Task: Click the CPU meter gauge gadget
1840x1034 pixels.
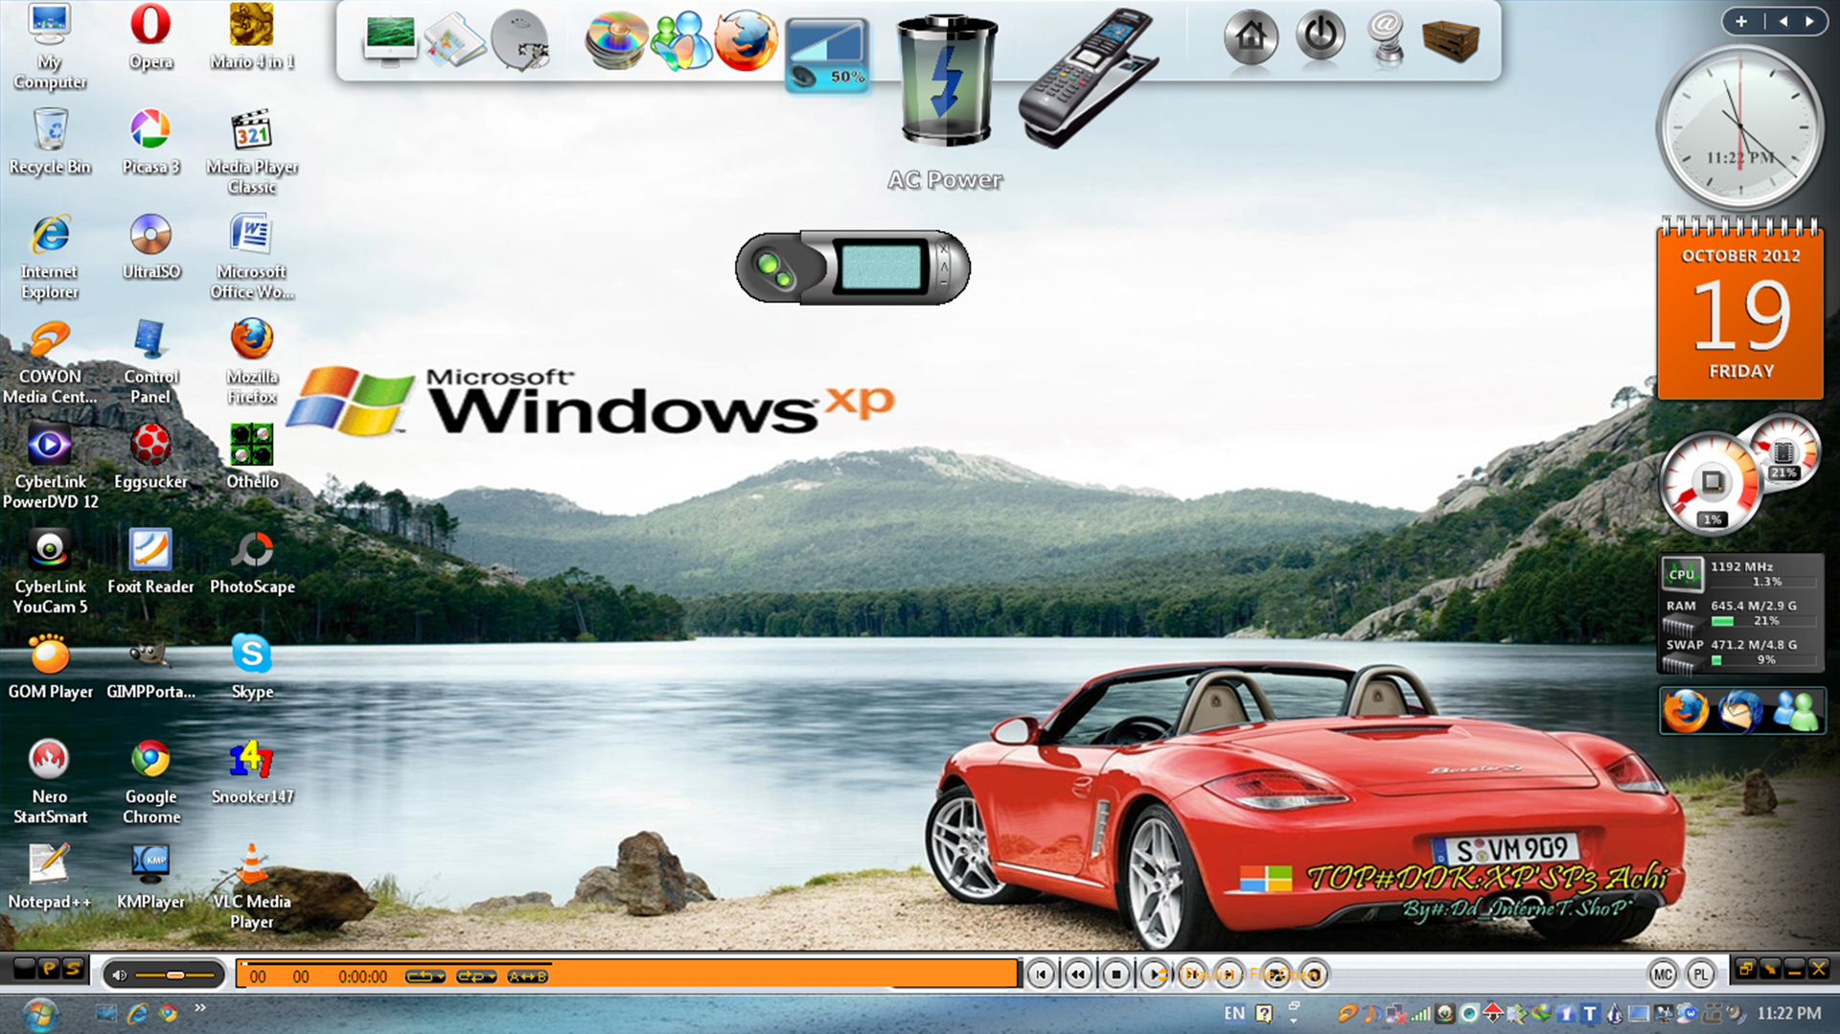Action: click(x=1711, y=483)
